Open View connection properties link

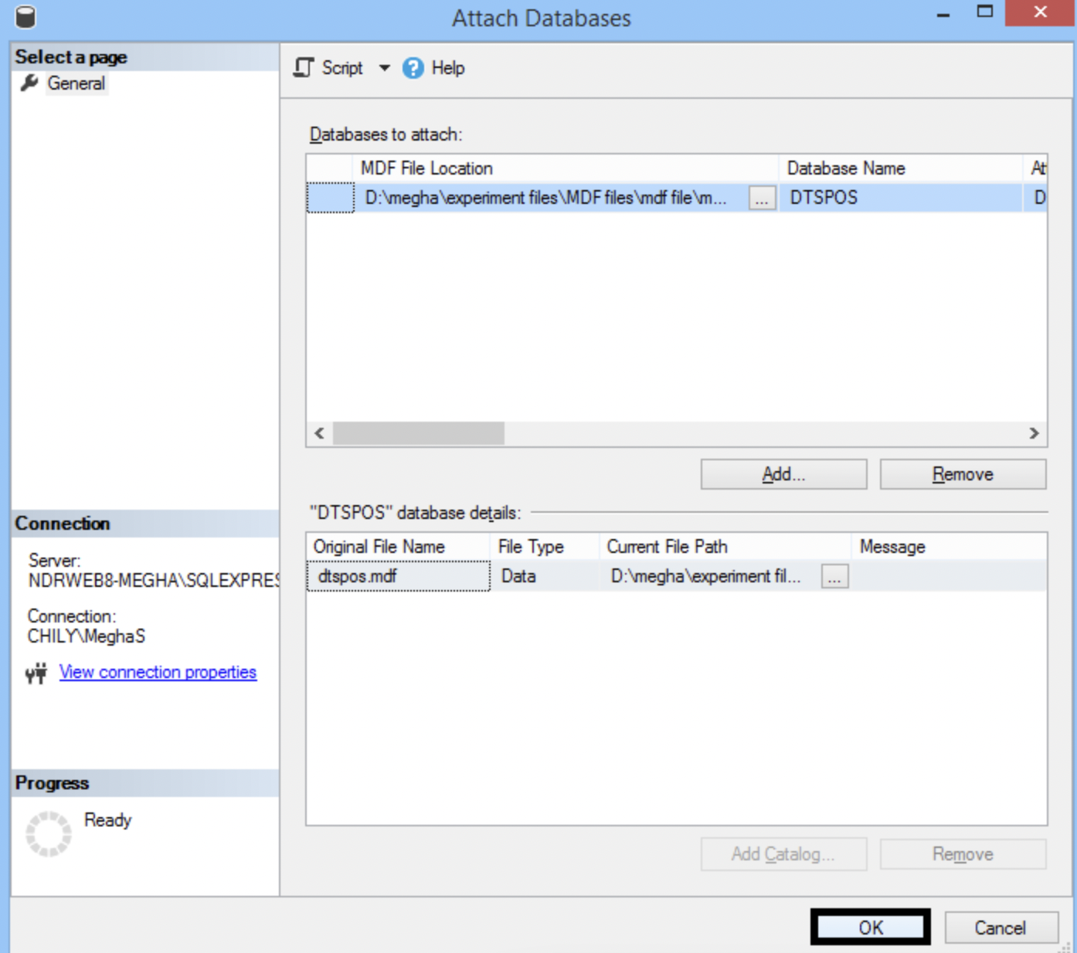point(158,672)
